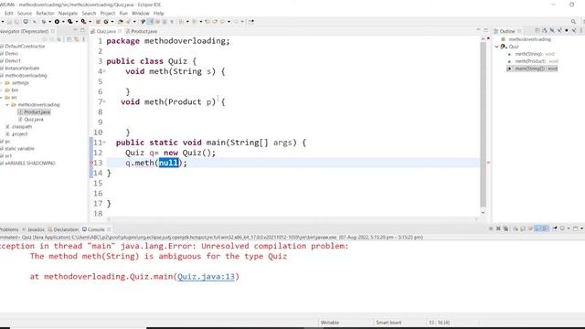Viewport: 585px width, 329px height.
Task: Toggle Link with Editor in Navigator toolbar
Action: pos(77,38)
